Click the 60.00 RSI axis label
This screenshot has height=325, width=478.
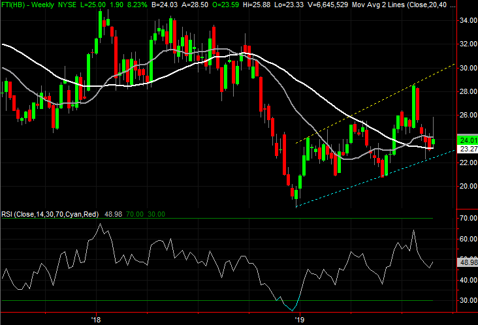(x=468, y=239)
